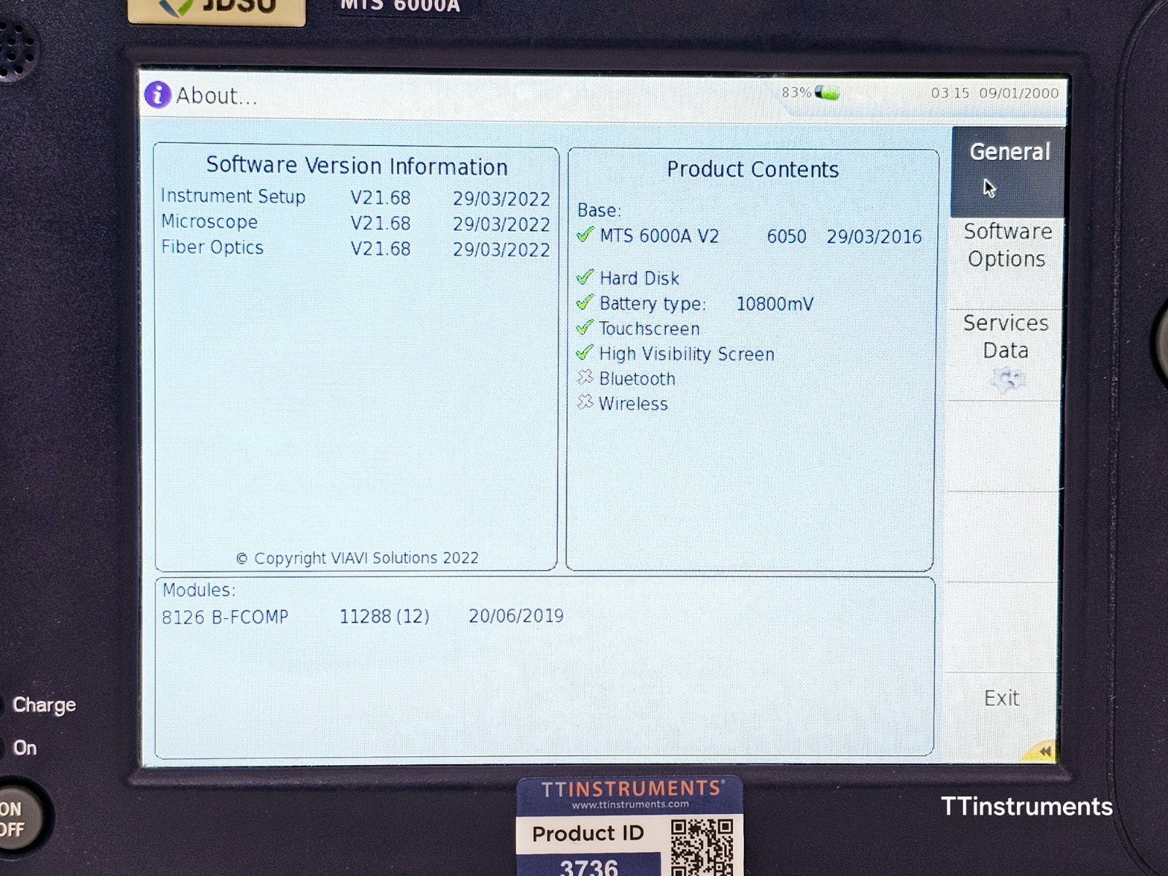The image size is (1168, 876).
Task: Click the checkmark next to MTS 6000A V2
Action: 585,234
